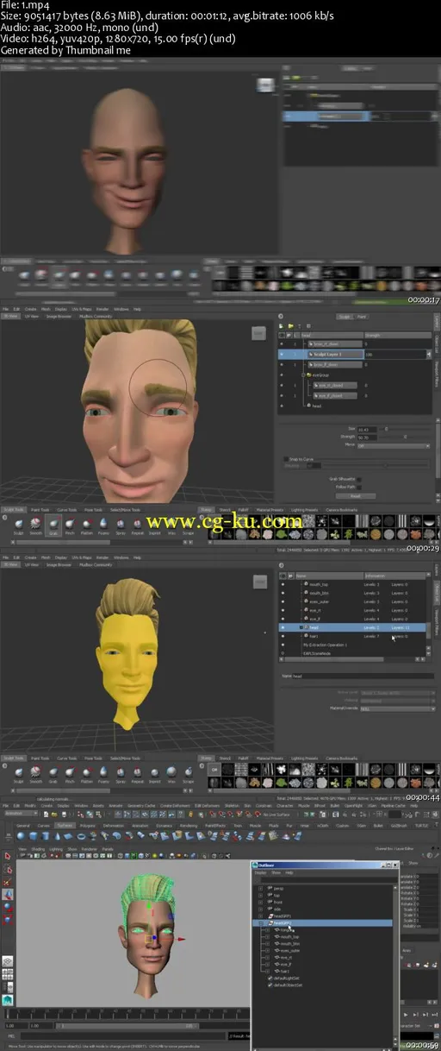Select the Imprint tool in the 00:00:29 frame
The width and height of the screenshot is (441, 1051).
[x=154, y=524]
